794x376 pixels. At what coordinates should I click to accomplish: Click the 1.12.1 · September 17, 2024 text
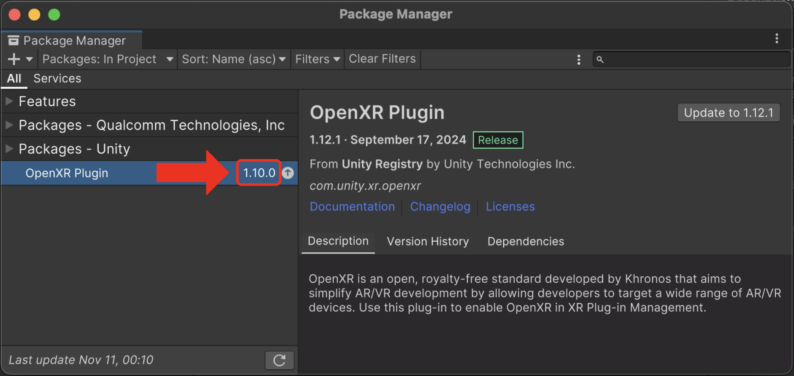[388, 140]
